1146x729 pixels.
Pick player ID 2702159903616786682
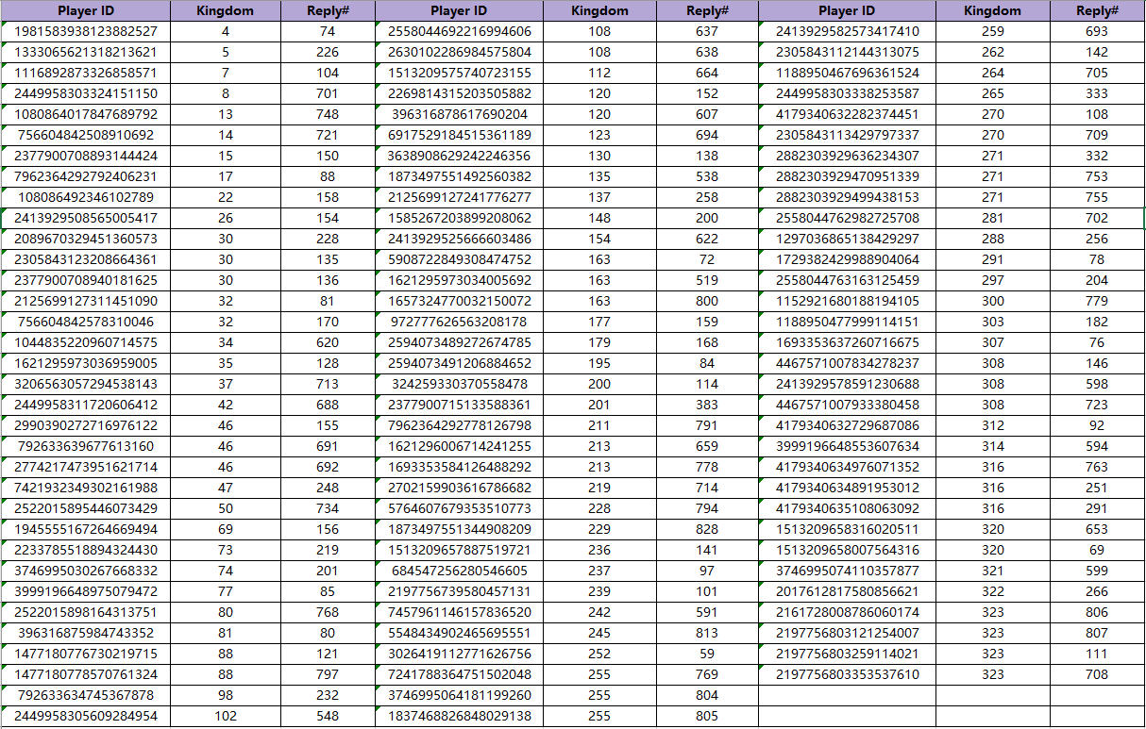coord(459,489)
